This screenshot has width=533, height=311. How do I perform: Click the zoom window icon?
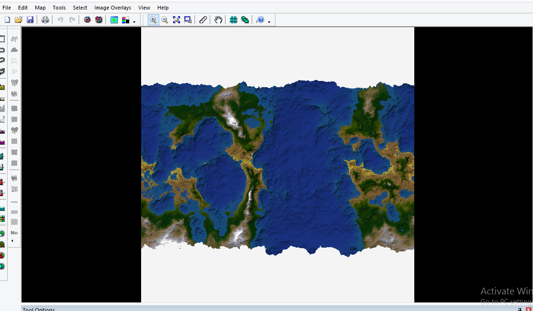(188, 20)
